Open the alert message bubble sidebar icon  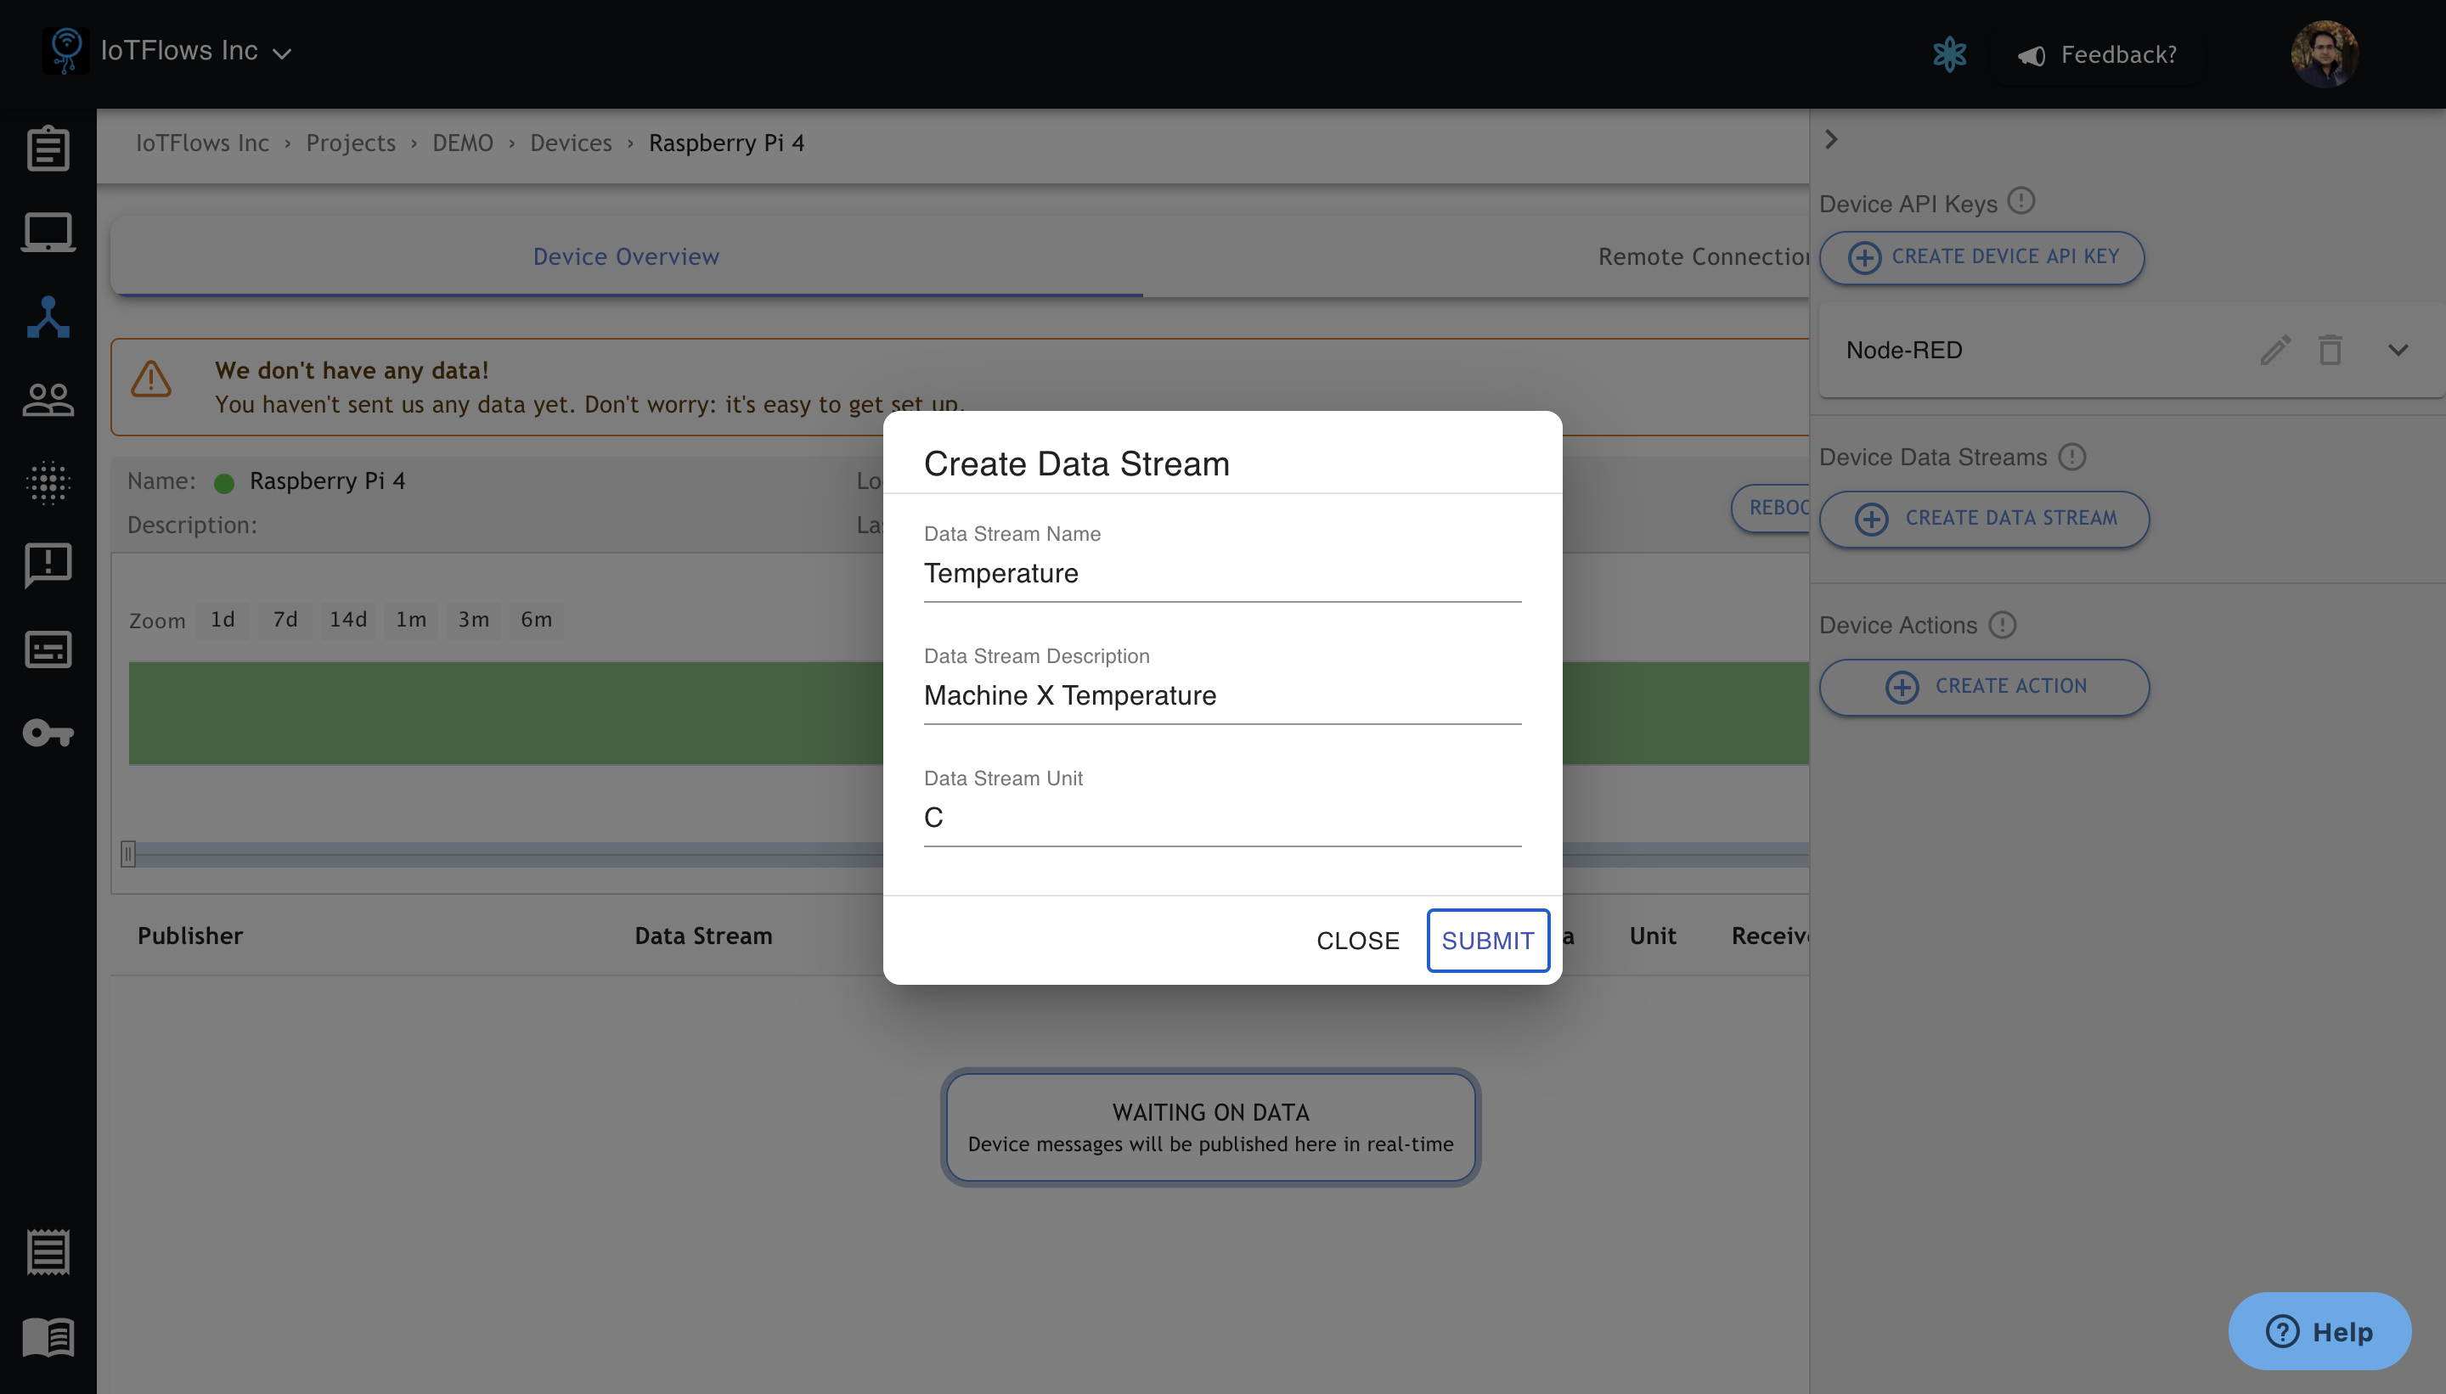[x=48, y=565]
